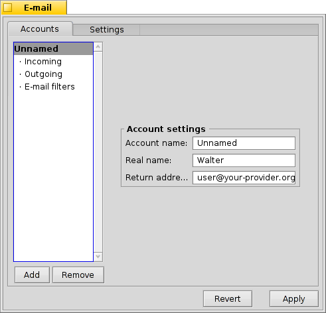Click the truncated Return address label
Screen dimensions: 326x313
157,178
